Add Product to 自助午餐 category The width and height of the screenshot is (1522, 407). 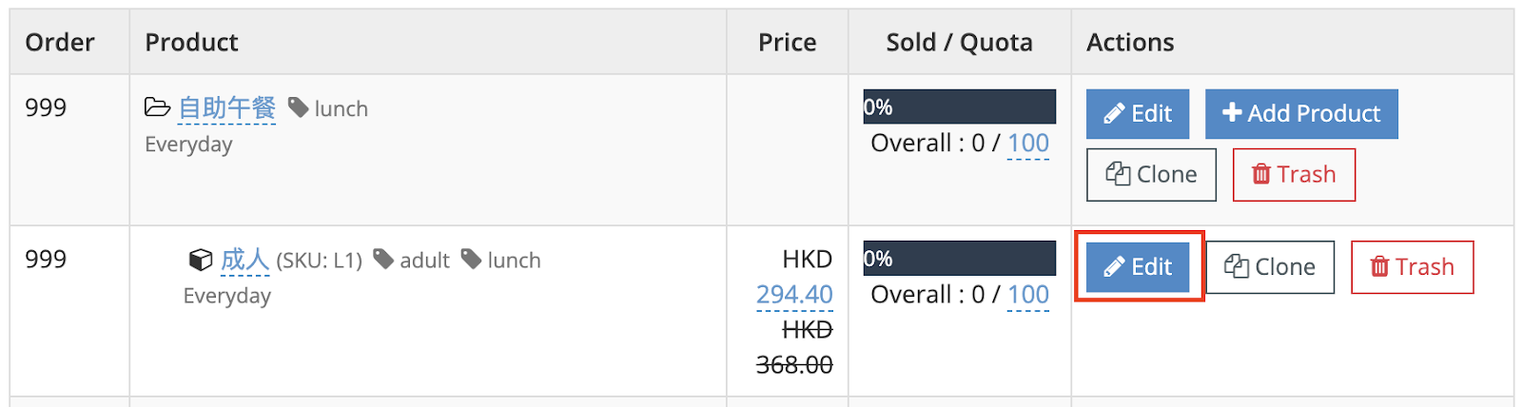click(x=1301, y=114)
